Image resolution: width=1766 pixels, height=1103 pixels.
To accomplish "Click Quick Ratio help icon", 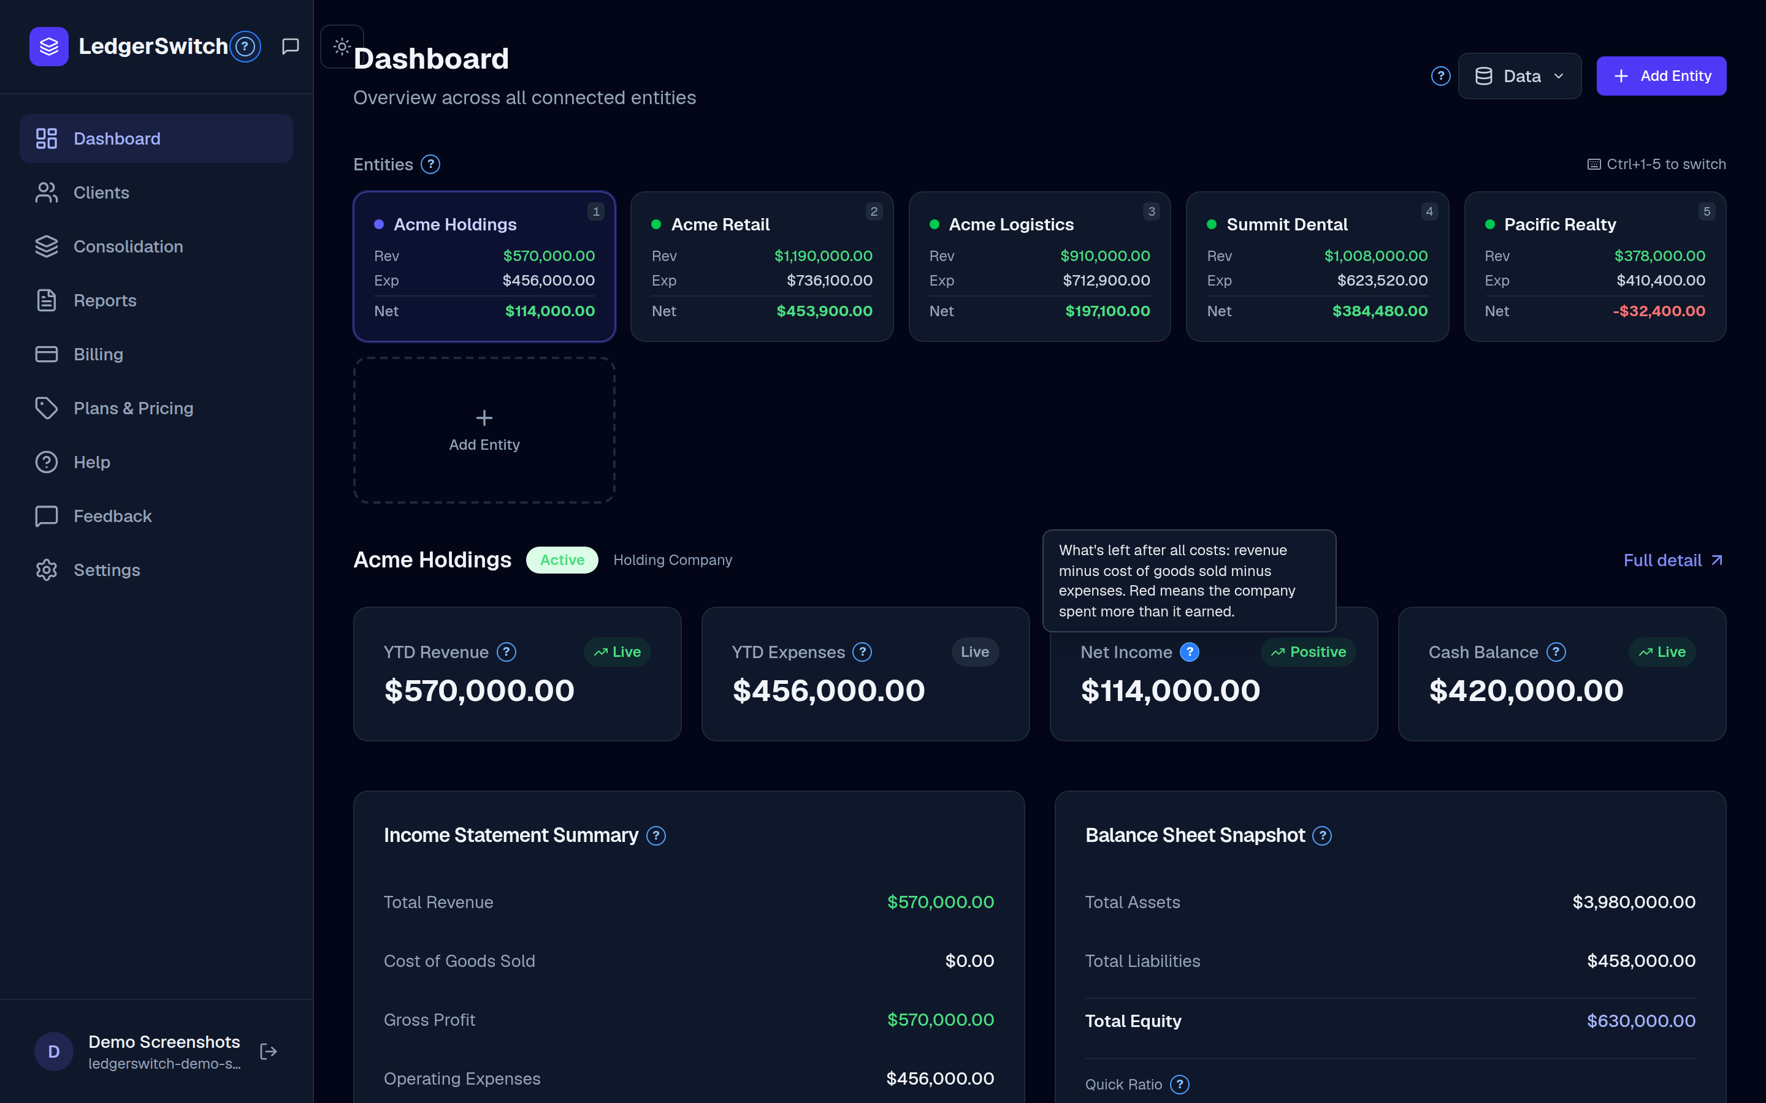I will coord(1180,1085).
